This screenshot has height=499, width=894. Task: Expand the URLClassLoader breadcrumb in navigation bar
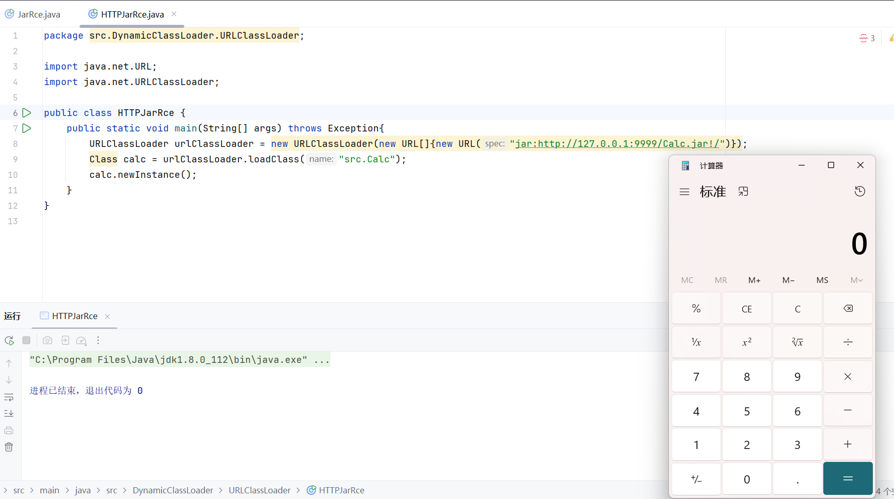(x=260, y=490)
